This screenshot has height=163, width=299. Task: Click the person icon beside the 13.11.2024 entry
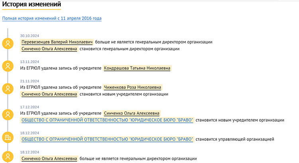click(x=7, y=66)
